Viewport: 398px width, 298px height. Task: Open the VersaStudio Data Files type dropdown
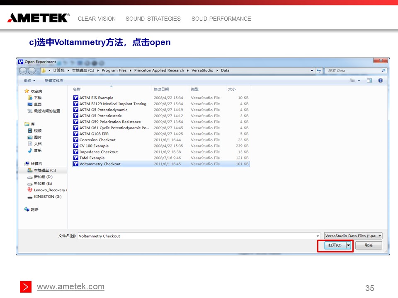pos(353,236)
